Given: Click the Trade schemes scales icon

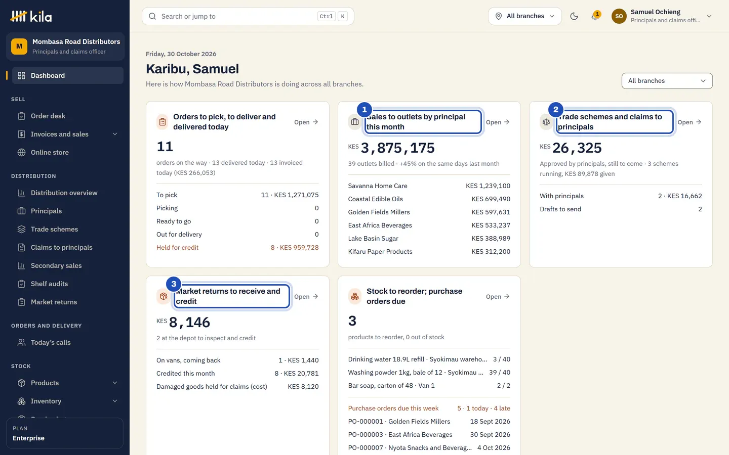Looking at the screenshot, I should 546,122.
